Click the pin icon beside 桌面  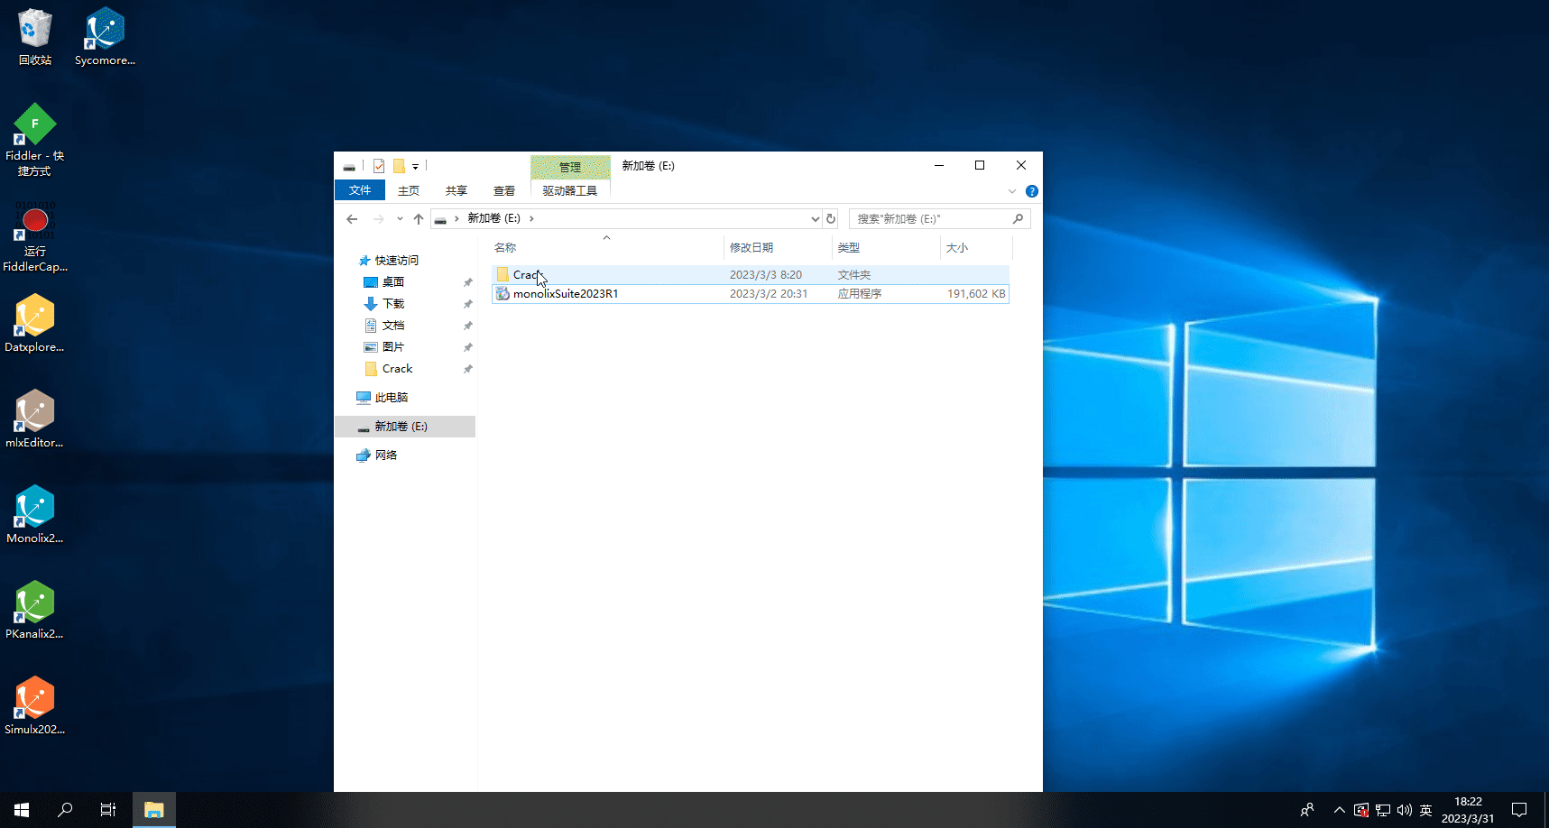click(x=467, y=282)
